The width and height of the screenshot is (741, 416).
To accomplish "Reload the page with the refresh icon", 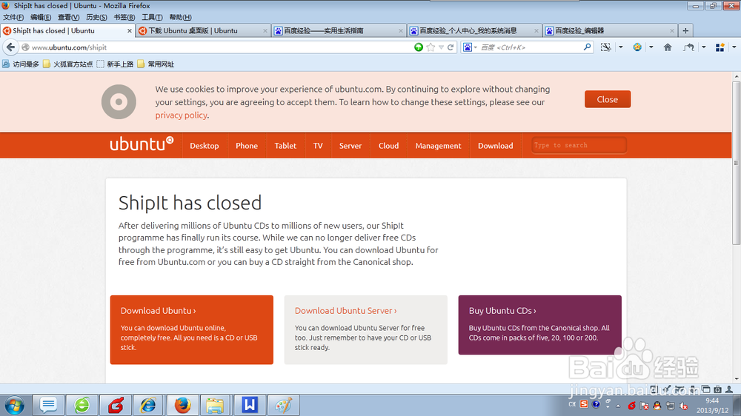I will point(451,47).
